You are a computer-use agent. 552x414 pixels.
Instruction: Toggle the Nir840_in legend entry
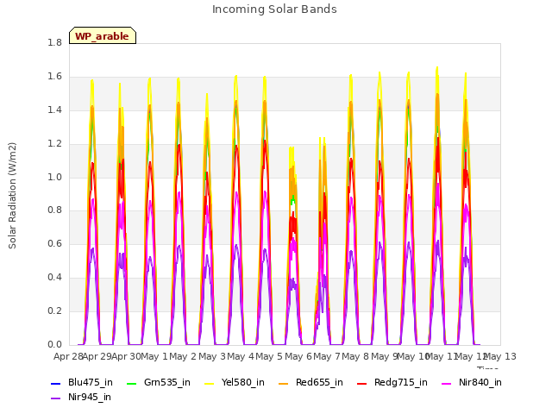[472, 383]
